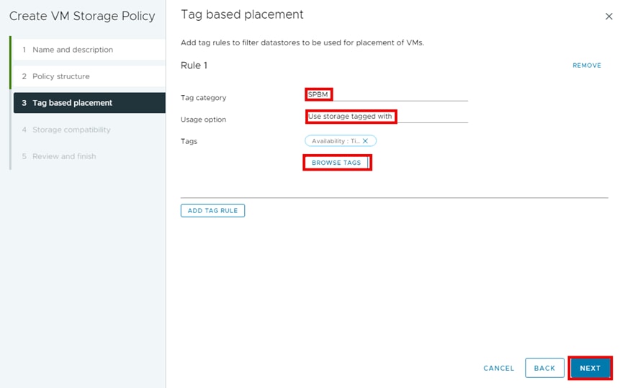Remove Rule 1 using the REMOVE link

[587, 66]
